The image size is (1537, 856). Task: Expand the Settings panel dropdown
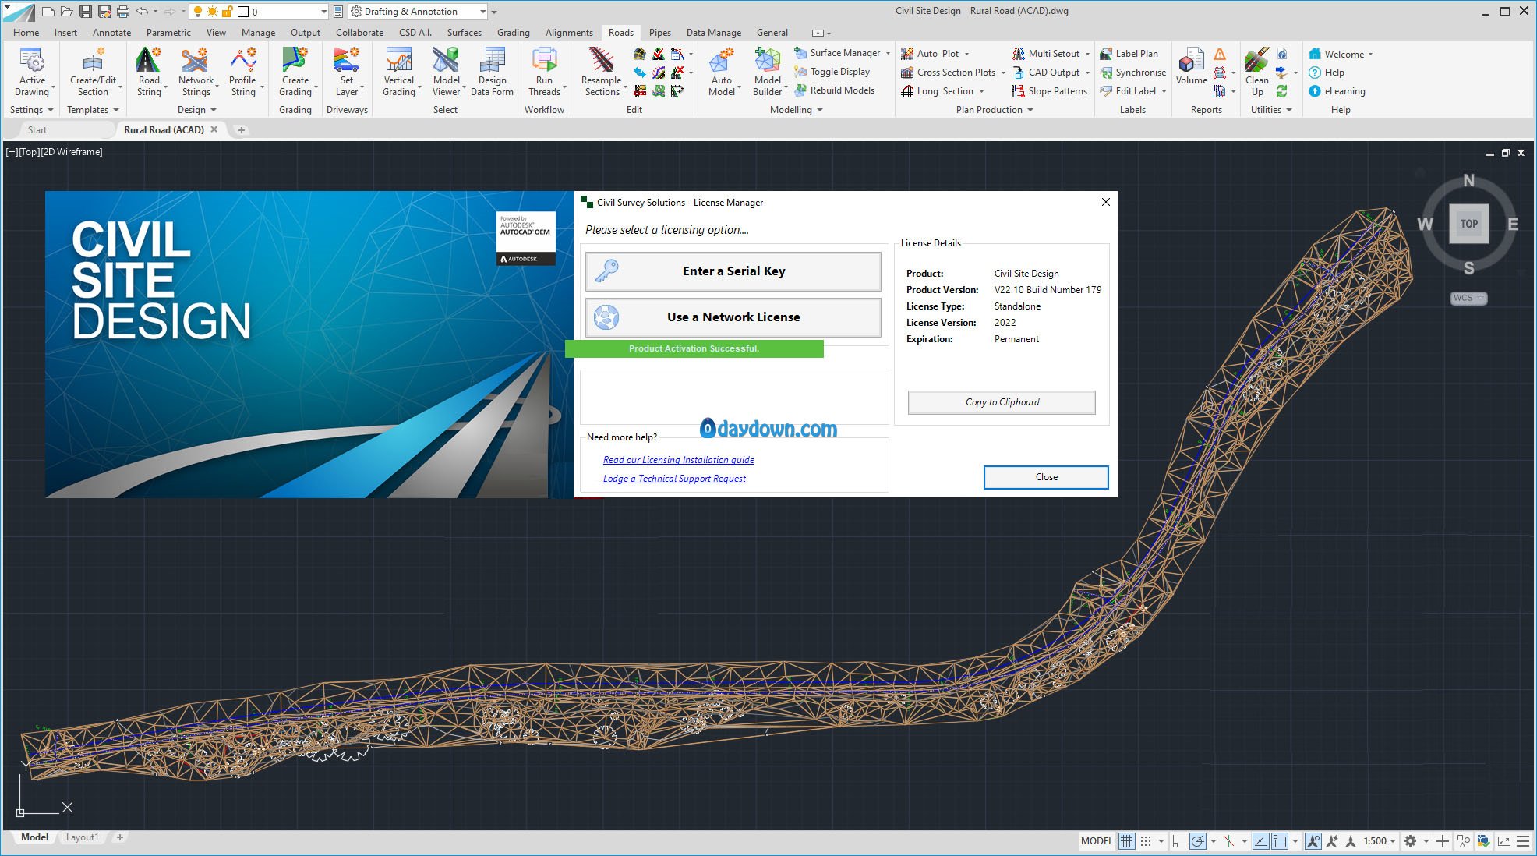tap(31, 110)
